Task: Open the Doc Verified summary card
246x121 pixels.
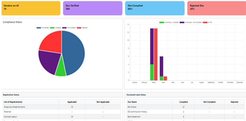Action: click(x=92, y=8)
